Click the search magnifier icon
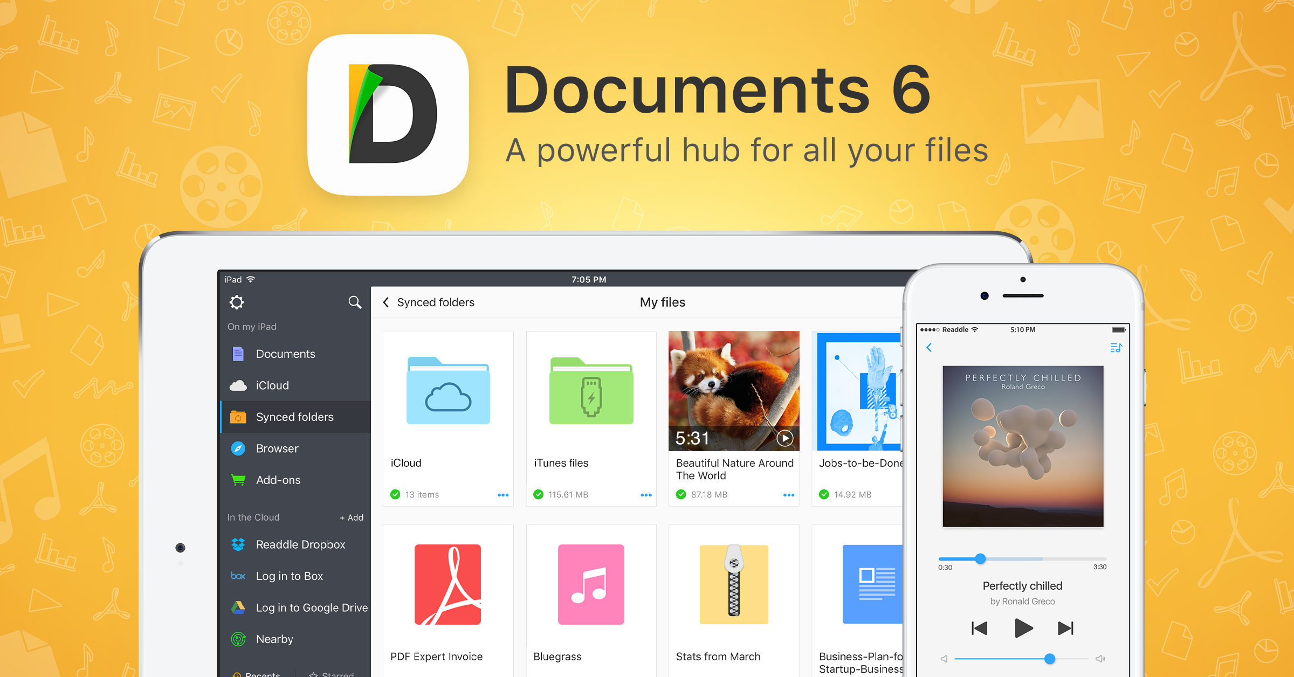Viewport: 1294px width, 677px height. click(x=354, y=302)
